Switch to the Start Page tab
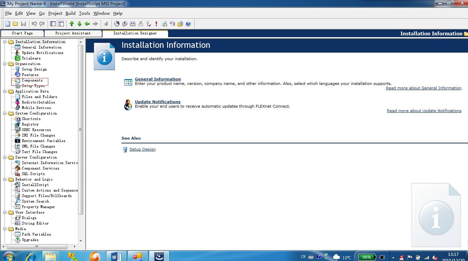Viewport: 468px width, 261px height. click(22, 33)
